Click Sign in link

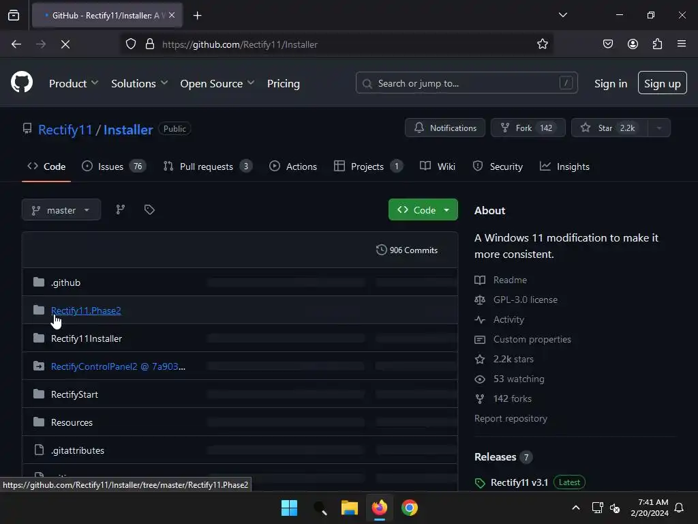point(610,83)
